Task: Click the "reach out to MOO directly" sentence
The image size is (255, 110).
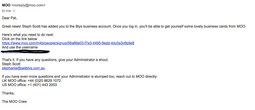Action: point(80,77)
